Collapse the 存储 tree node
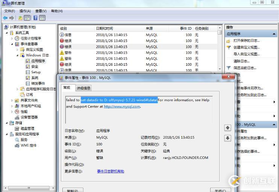The height and width of the screenshot is (192, 279). [7, 123]
